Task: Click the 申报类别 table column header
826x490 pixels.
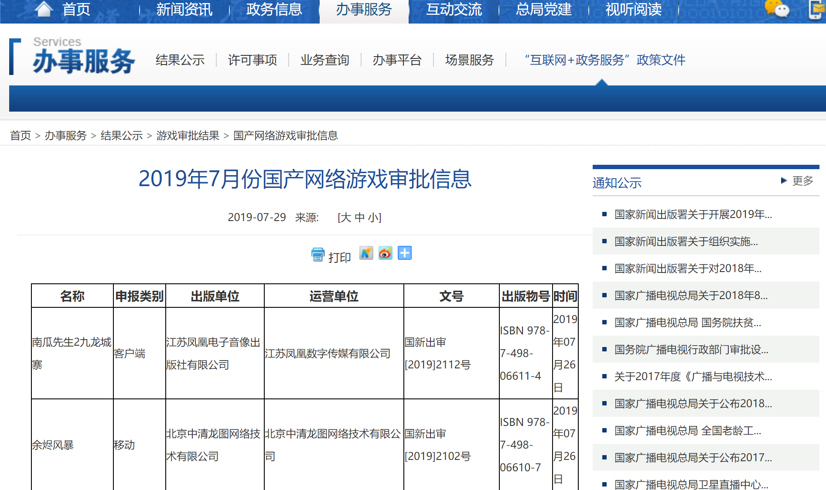Action: pyautogui.click(x=140, y=296)
